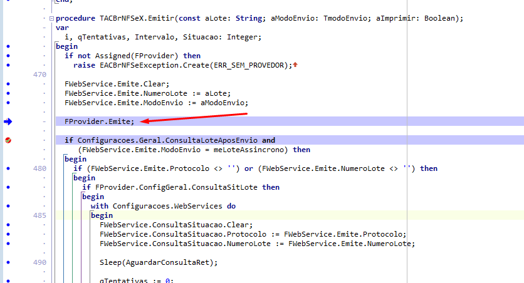Click 'FWebService.Emite.Clear;' statement

[x=117, y=84]
